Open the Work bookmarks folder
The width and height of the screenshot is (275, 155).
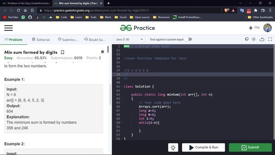106,17
